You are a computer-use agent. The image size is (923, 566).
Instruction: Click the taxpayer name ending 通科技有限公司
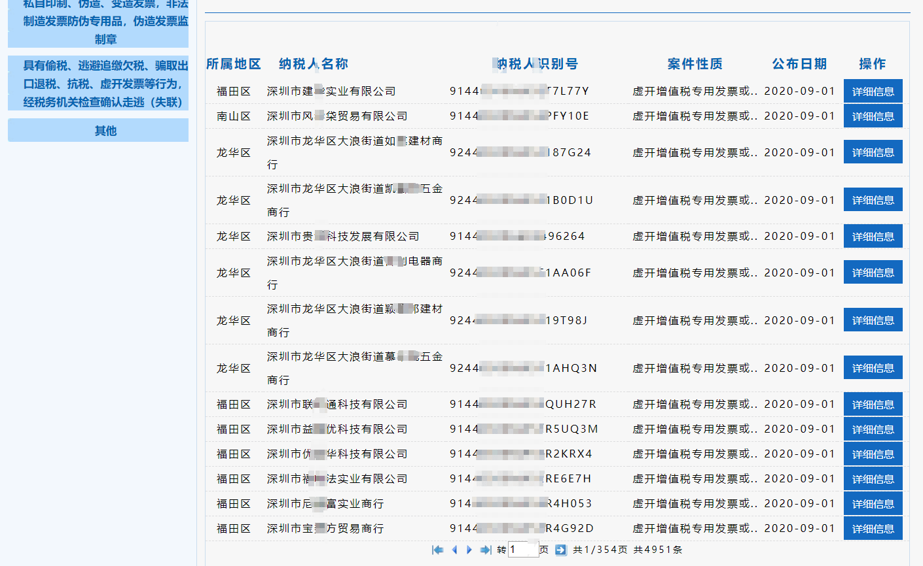(337, 405)
